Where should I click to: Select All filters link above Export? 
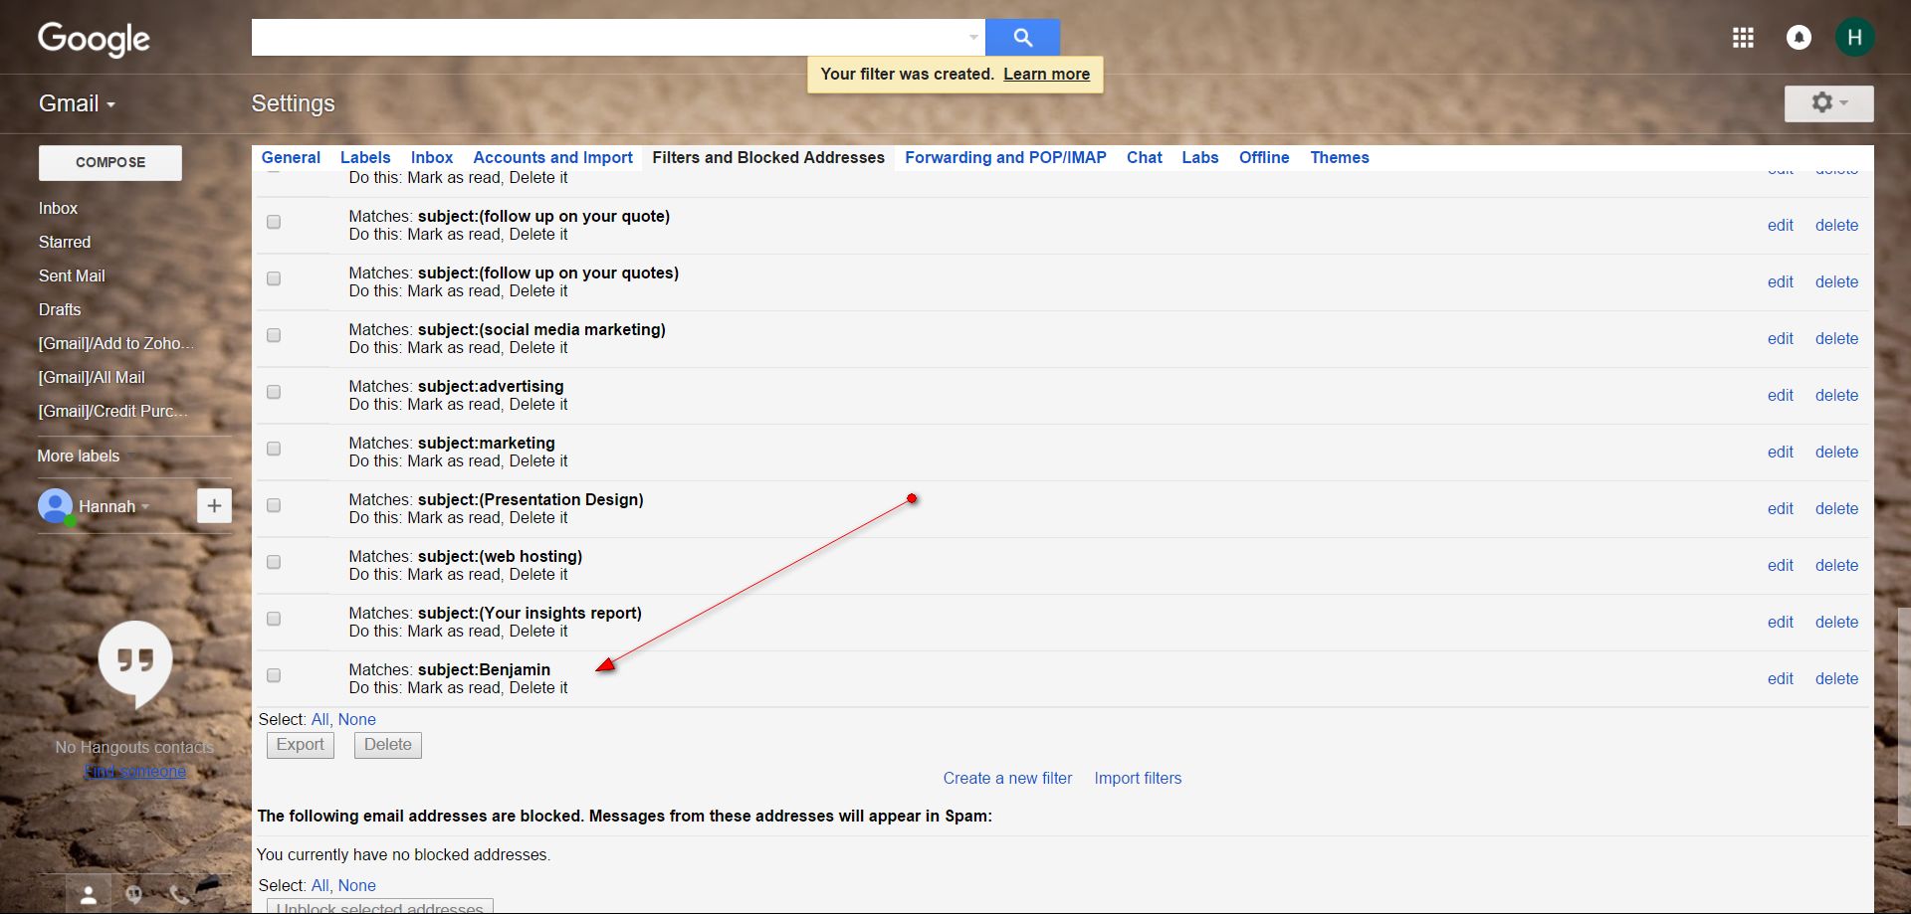[x=319, y=719]
